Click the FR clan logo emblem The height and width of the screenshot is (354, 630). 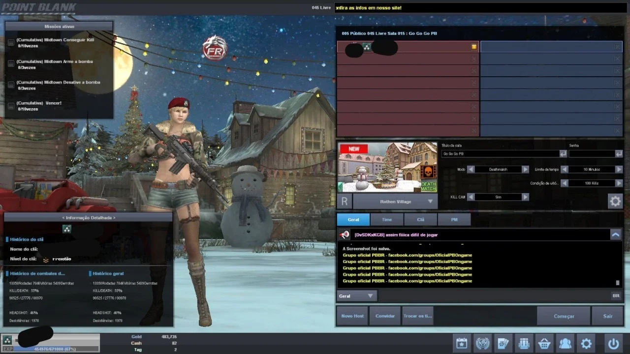point(215,48)
